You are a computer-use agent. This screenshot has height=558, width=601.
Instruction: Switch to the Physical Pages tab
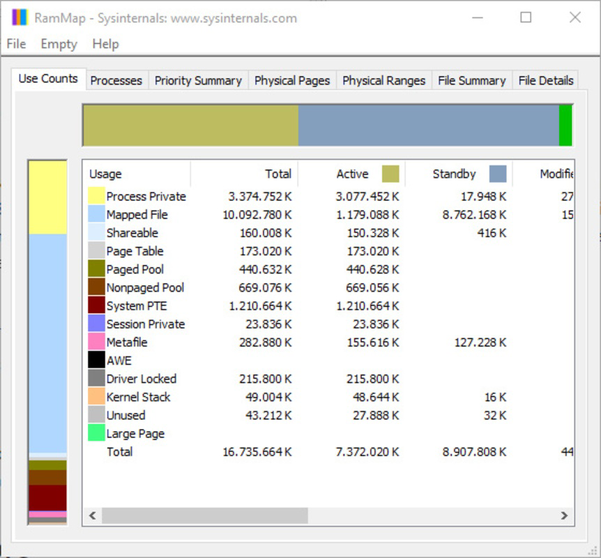[x=292, y=80]
